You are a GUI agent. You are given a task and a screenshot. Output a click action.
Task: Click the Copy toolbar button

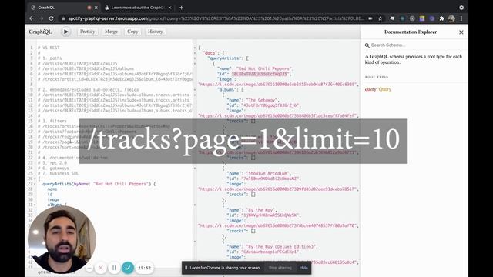click(132, 32)
